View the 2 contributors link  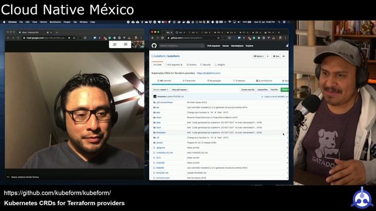[264, 81]
